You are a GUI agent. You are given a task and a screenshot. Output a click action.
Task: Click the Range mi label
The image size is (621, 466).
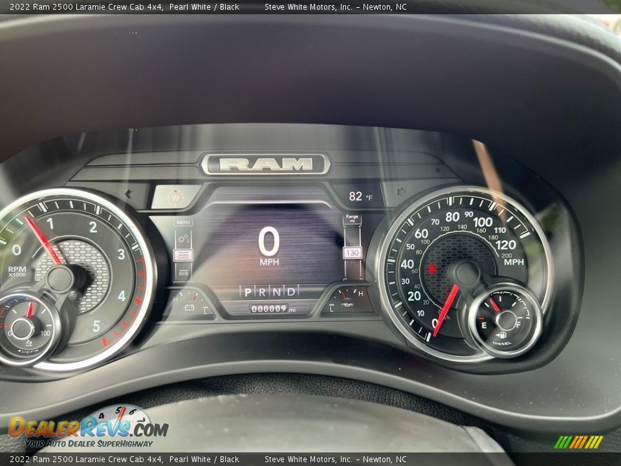[352, 218]
